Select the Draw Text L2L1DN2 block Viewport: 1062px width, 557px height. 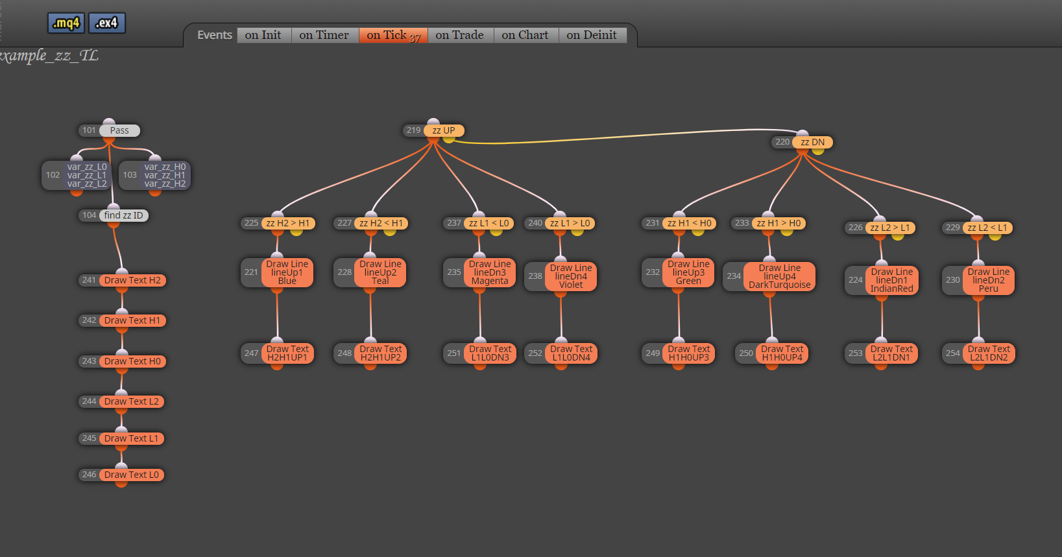989,353
